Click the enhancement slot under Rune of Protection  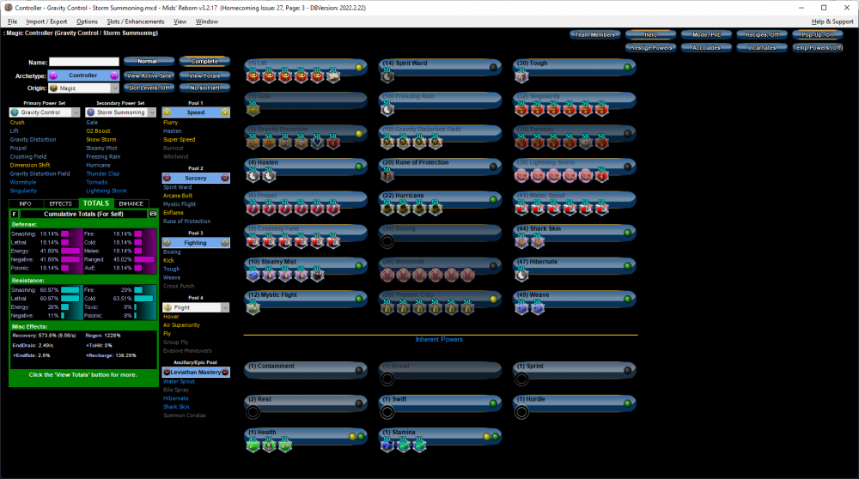pos(387,176)
